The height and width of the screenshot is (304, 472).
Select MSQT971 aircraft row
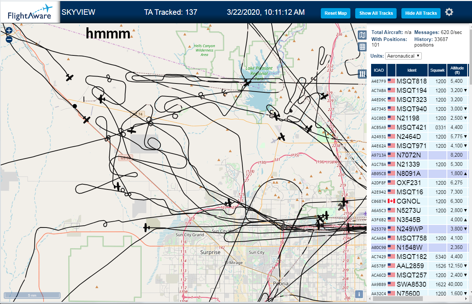coord(420,146)
